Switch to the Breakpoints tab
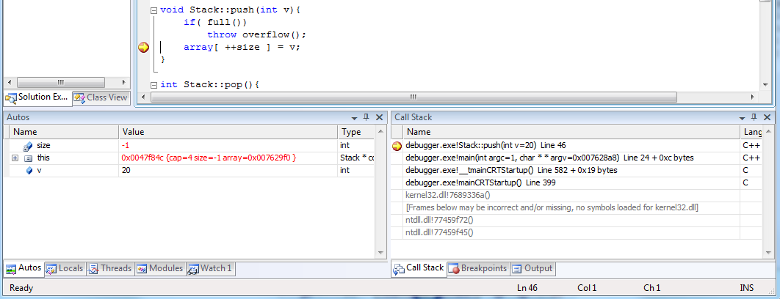This screenshot has height=299, width=780. click(477, 269)
